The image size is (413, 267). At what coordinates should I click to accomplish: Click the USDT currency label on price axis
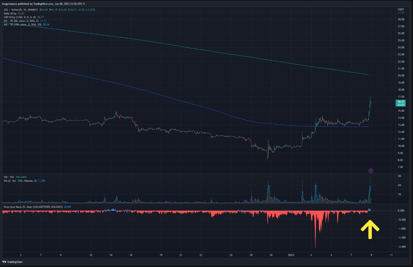coord(401,10)
